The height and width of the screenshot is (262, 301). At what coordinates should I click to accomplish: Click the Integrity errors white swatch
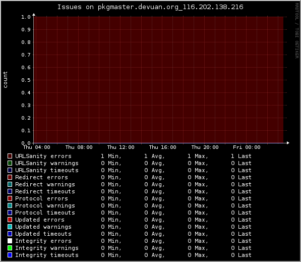[10, 241]
